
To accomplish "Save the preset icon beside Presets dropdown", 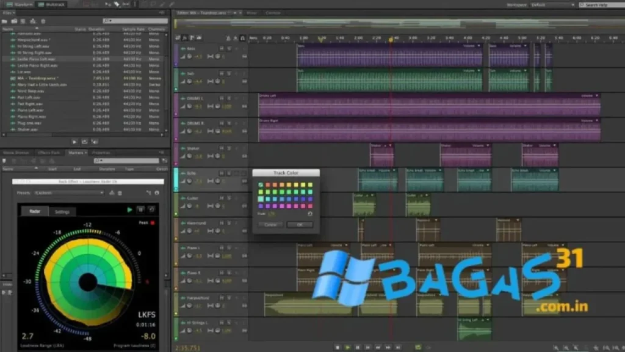I will pyautogui.click(x=112, y=193).
